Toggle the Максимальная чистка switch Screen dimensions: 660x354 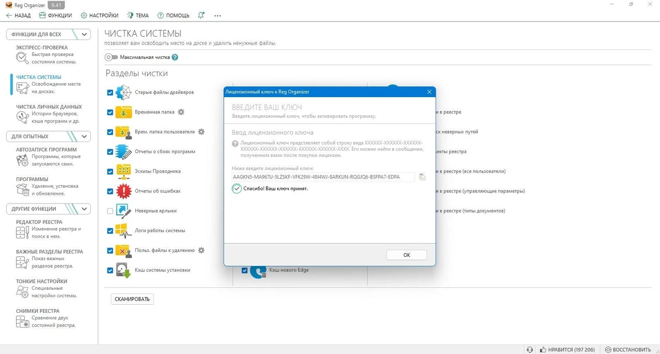click(x=112, y=57)
